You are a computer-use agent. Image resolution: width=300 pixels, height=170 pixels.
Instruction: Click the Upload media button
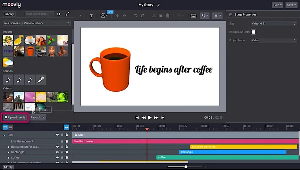(14, 117)
